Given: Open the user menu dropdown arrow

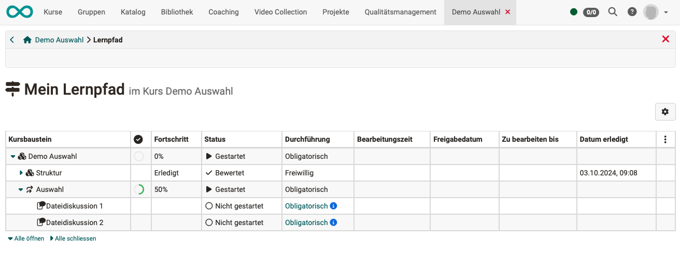Looking at the screenshot, I should click(x=666, y=12).
